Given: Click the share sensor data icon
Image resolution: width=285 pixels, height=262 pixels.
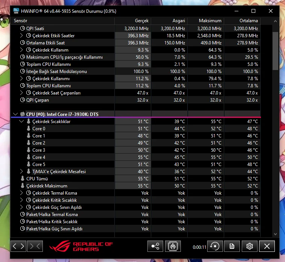Looking at the screenshot, I should 155,246.
